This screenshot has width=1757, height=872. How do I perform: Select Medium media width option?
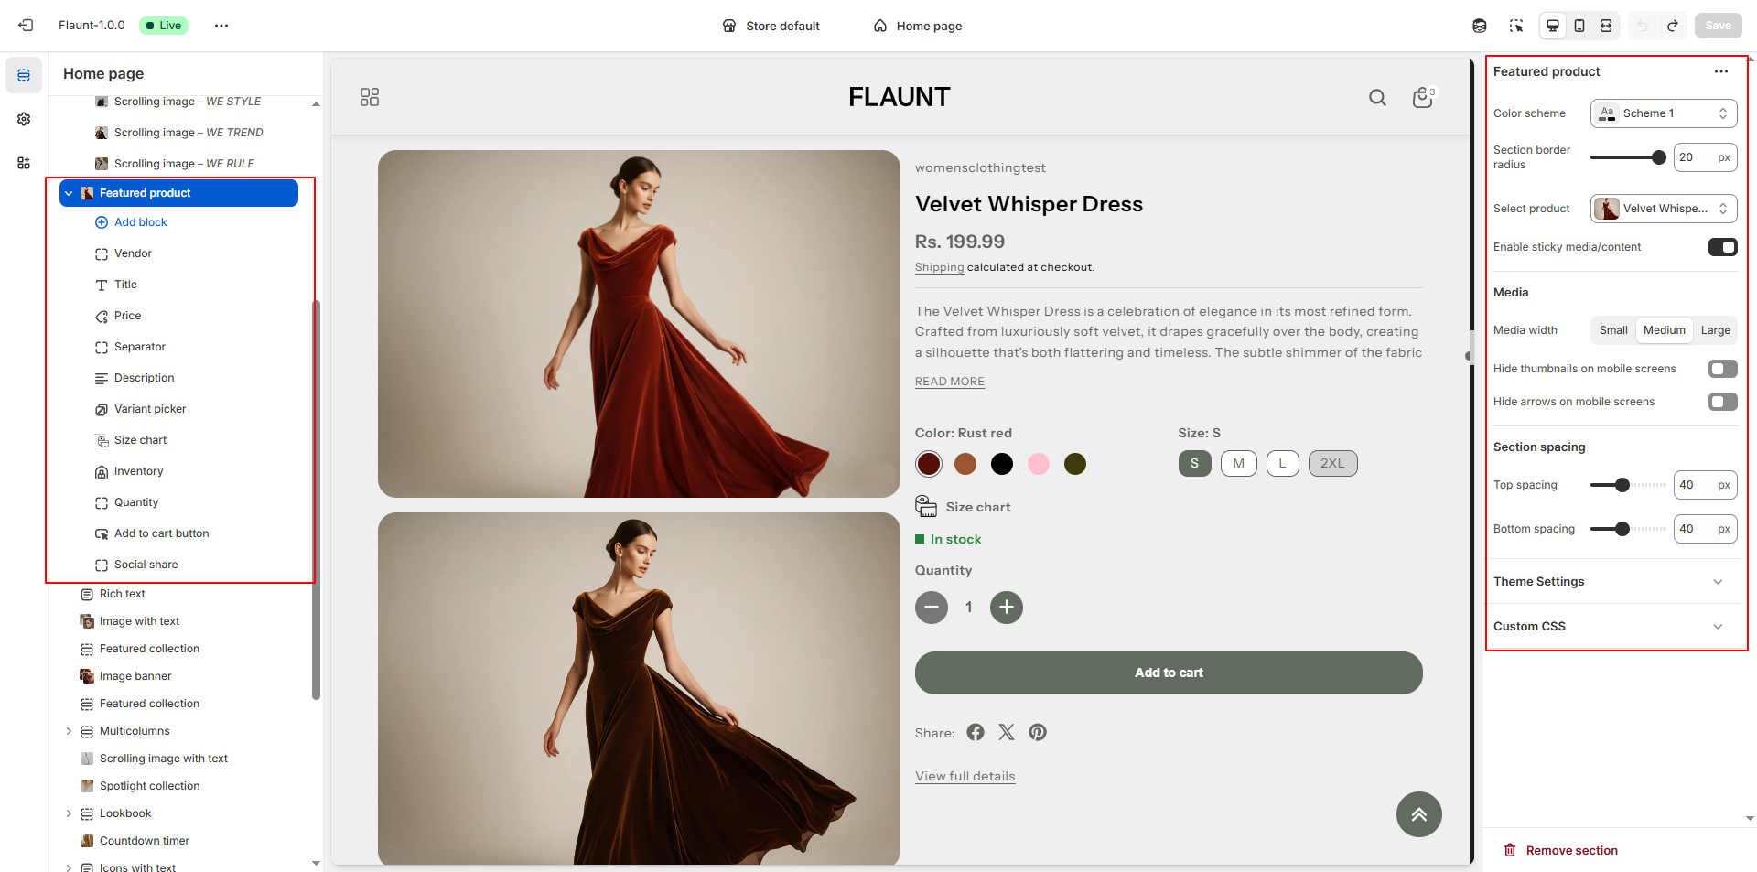coord(1665,330)
